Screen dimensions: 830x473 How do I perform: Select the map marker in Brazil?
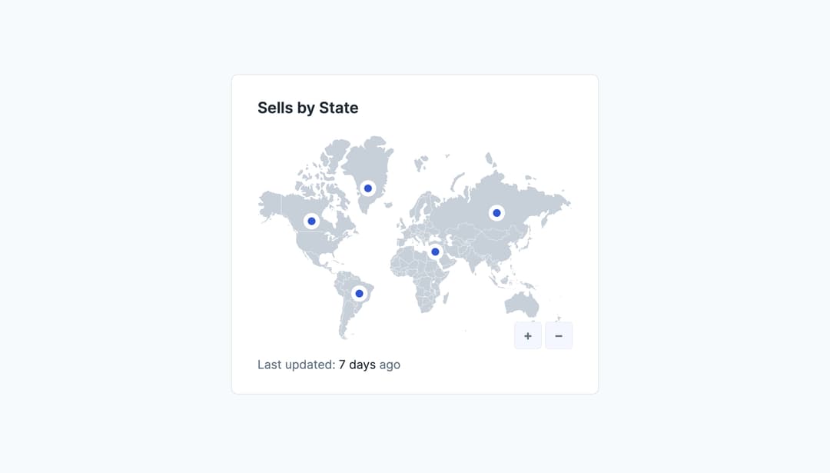tap(359, 294)
